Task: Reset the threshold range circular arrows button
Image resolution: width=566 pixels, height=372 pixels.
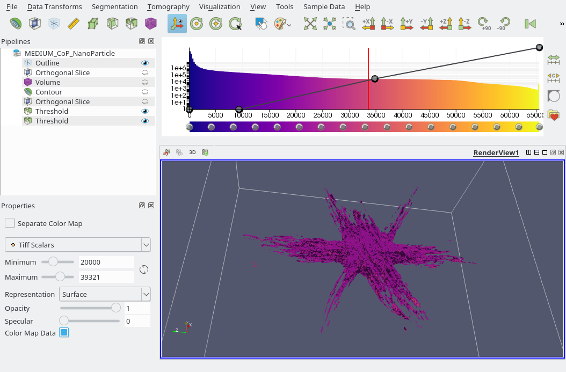Action: (x=144, y=269)
